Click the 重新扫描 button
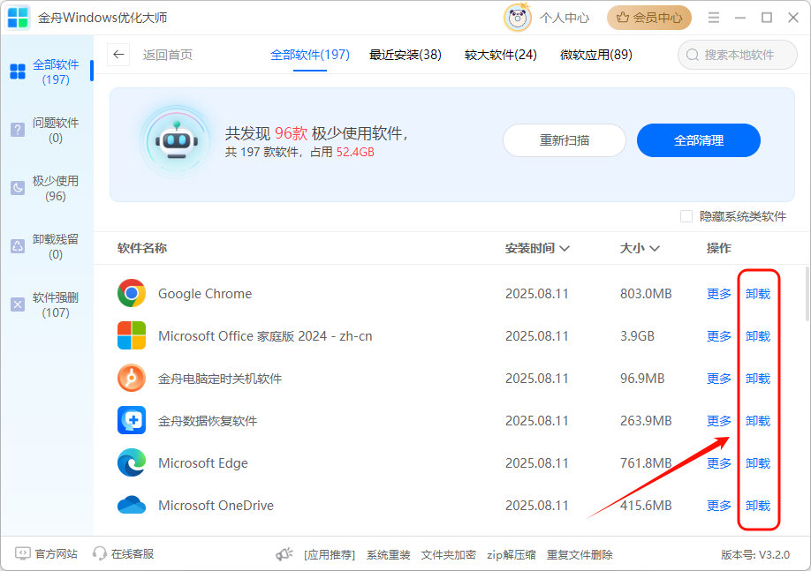 click(565, 140)
